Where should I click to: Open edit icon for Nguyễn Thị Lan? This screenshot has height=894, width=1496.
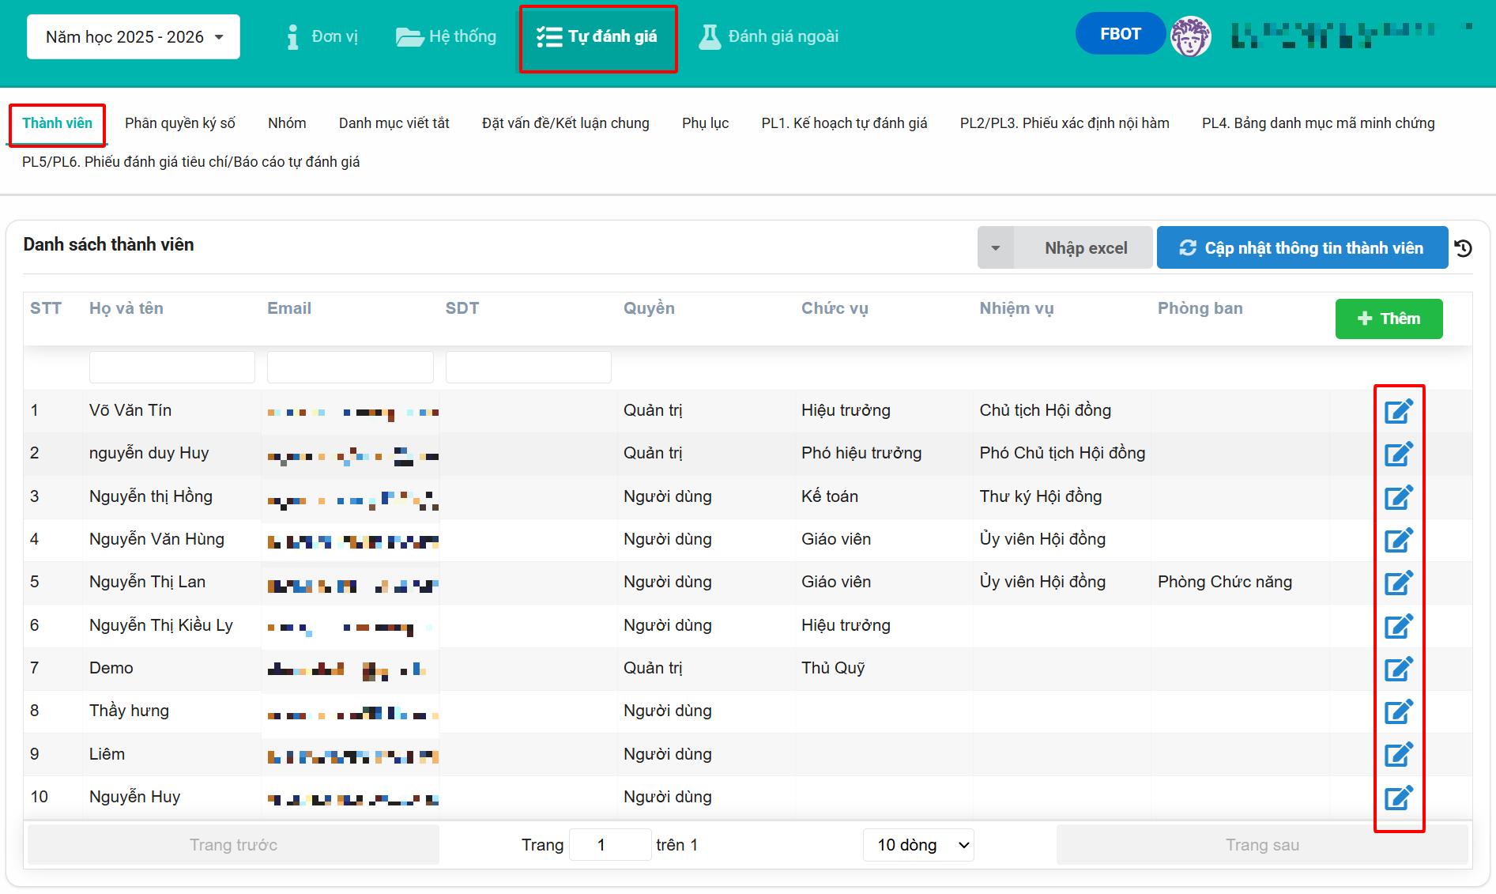tap(1398, 583)
